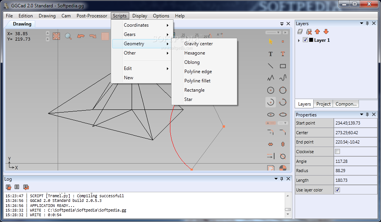The height and width of the screenshot is (222, 381).
Task: Click the Delete layer icon
Action: pyautogui.click(x=309, y=32)
